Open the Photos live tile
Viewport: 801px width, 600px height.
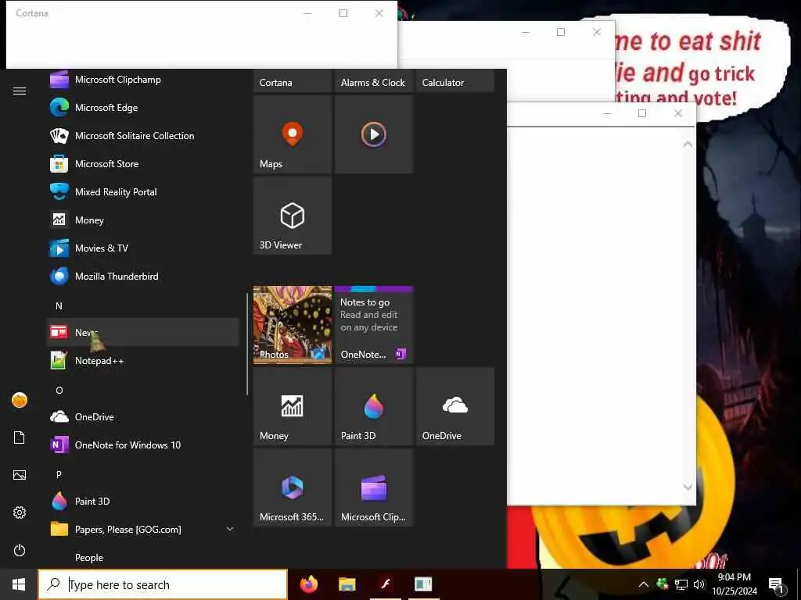click(293, 325)
